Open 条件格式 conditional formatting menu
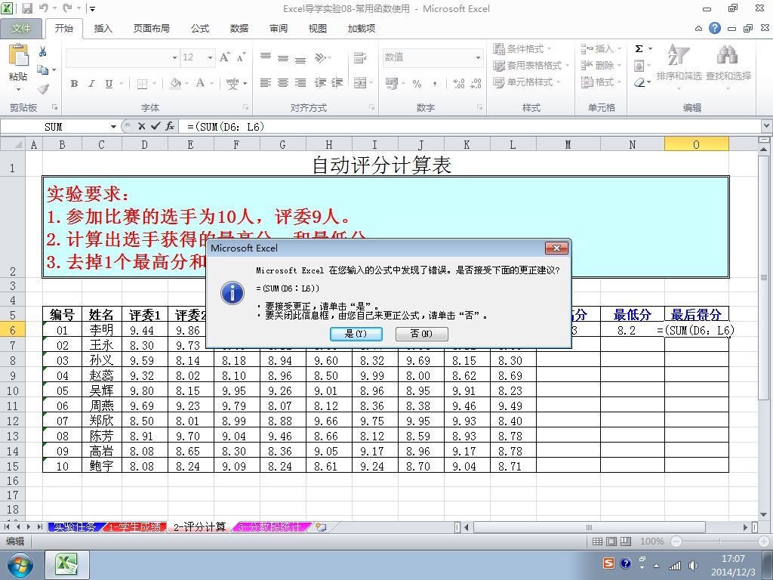 (x=522, y=48)
